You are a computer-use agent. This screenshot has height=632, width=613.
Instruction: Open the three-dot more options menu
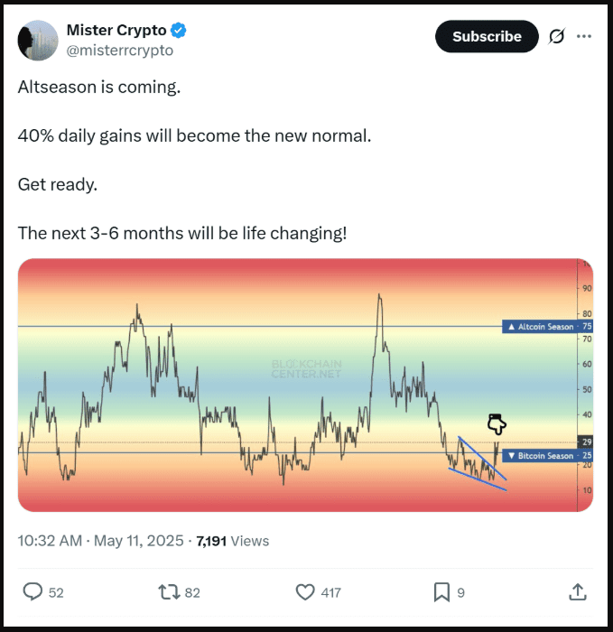coord(584,36)
